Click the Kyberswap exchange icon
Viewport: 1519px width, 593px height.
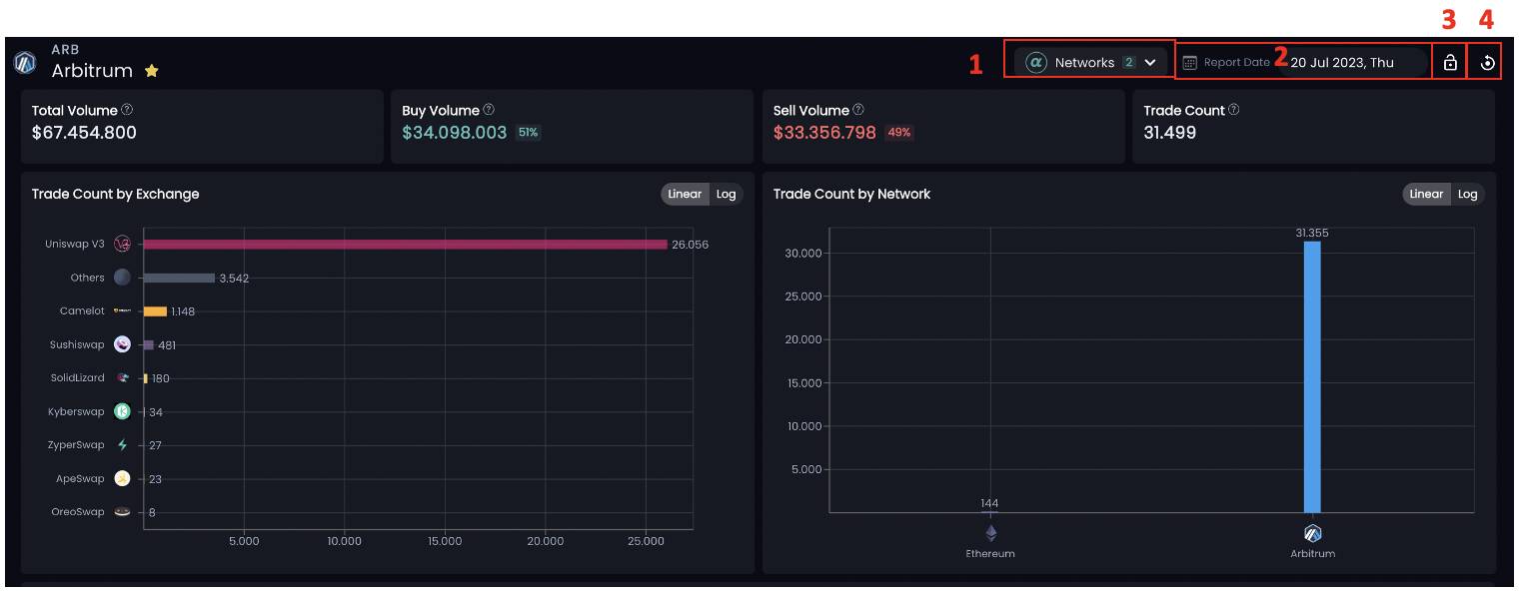(123, 411)
